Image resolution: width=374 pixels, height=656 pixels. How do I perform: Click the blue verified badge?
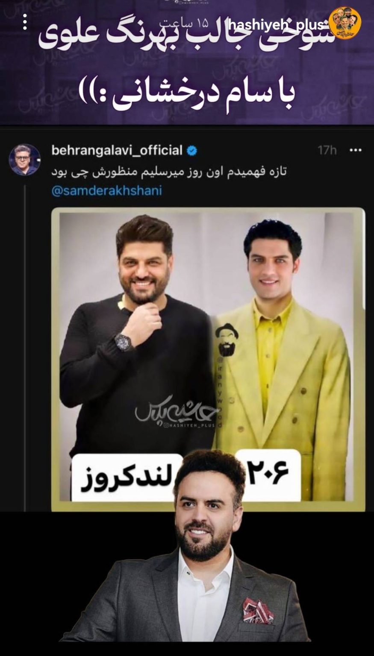tap(191, 151)
